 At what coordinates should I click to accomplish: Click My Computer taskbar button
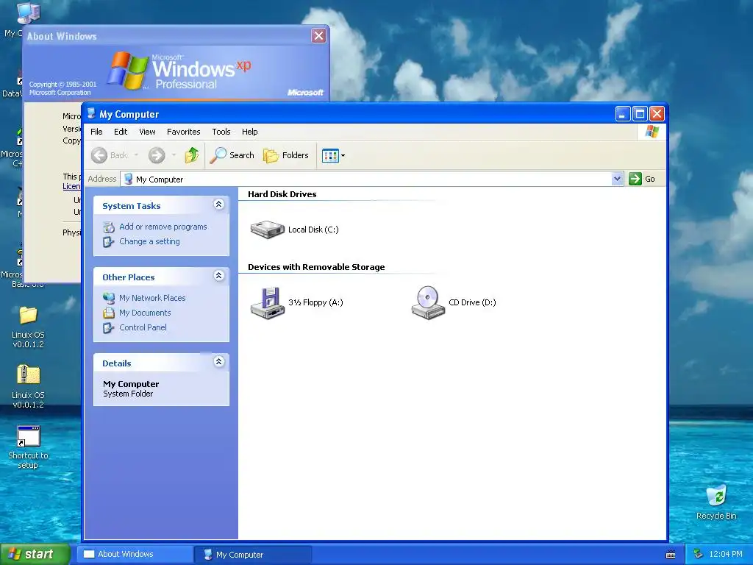point(253,555)
